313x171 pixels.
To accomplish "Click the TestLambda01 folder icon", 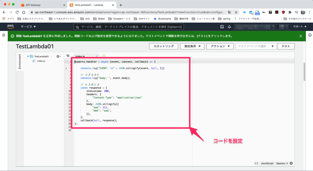I will click(32, 56).
